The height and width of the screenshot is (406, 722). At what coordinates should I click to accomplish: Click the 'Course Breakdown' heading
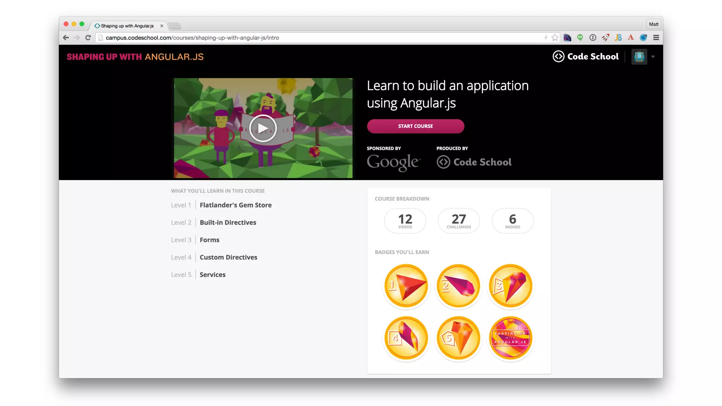pos(402,199)
